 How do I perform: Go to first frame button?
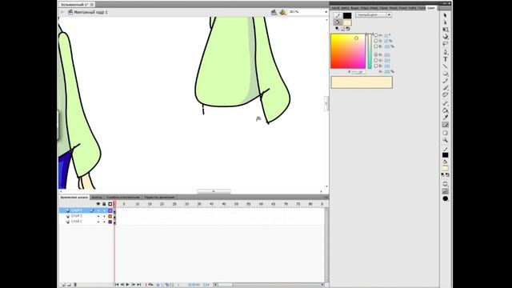tap(117, 285)
